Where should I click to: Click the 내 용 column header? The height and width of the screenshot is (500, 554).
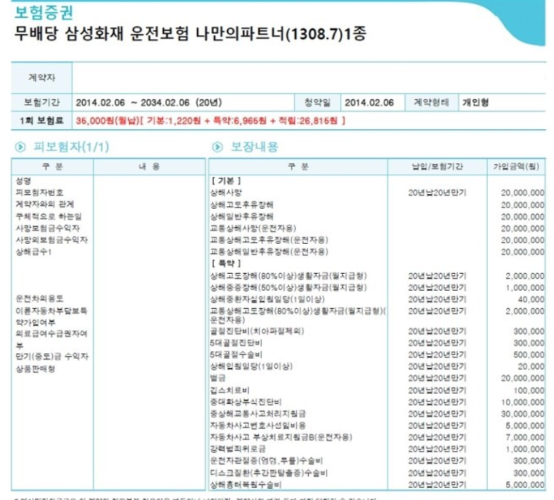[149, 166]
